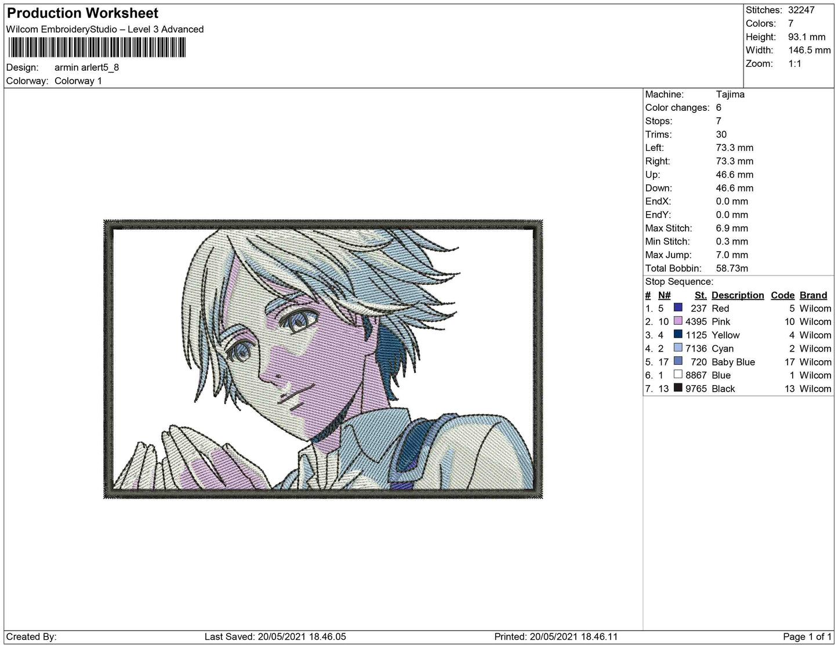Click "Wilcom EmbroideryStudio – Level 3 Advanced" text
This screenshot has height=645, width=838.
coord(105,29)
